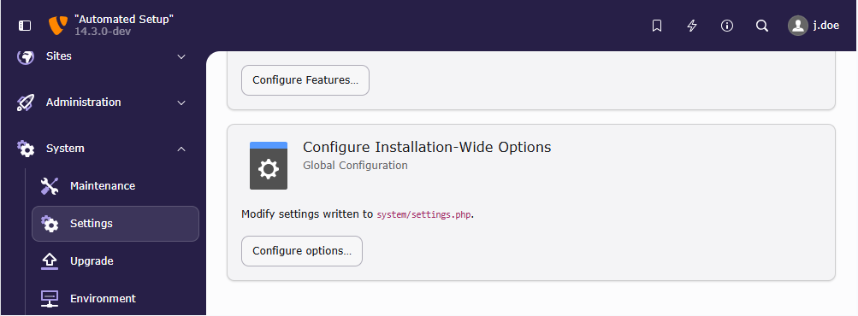Click the Configure Features button
858x316 pixels.
[305, 80]
